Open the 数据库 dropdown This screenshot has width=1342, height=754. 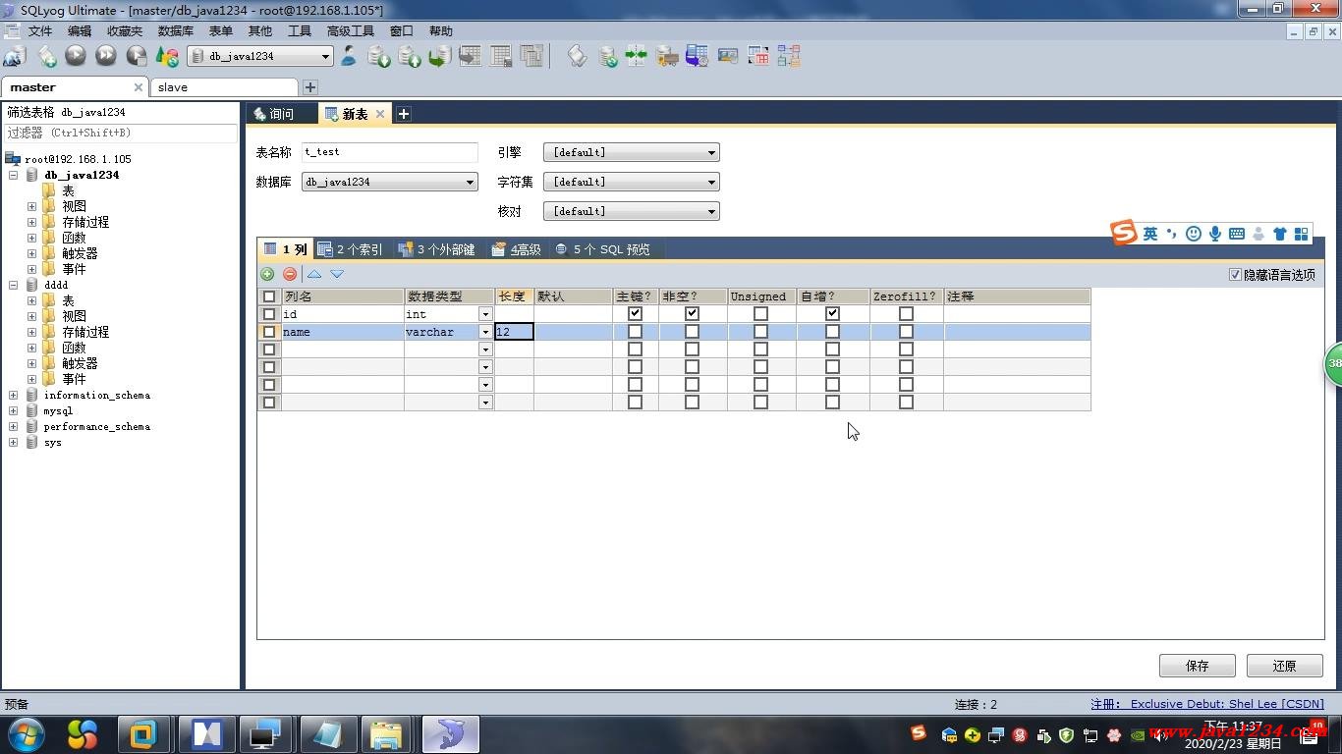(390, 182)
